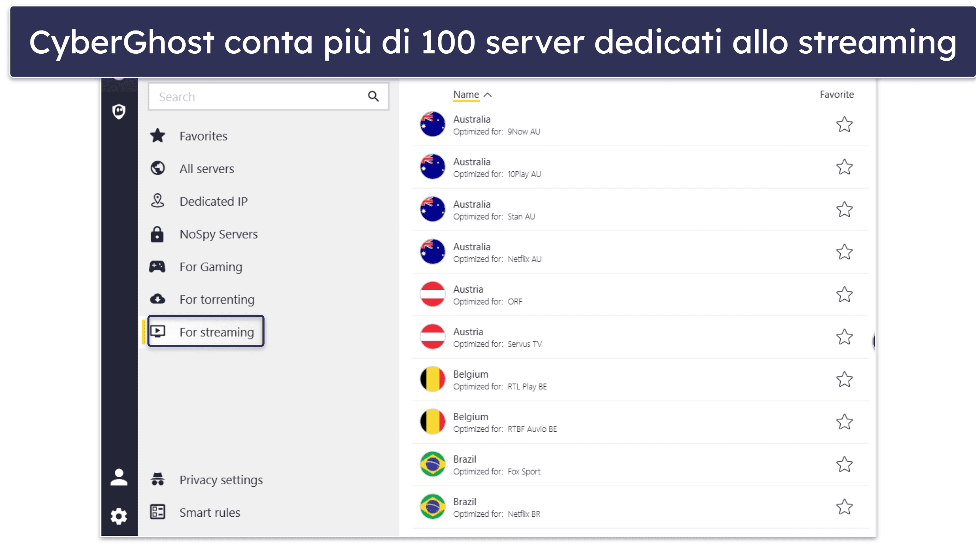Select server optimized for ORF
The height and width of the screenshot is (545, 976).
click(640, 295)
